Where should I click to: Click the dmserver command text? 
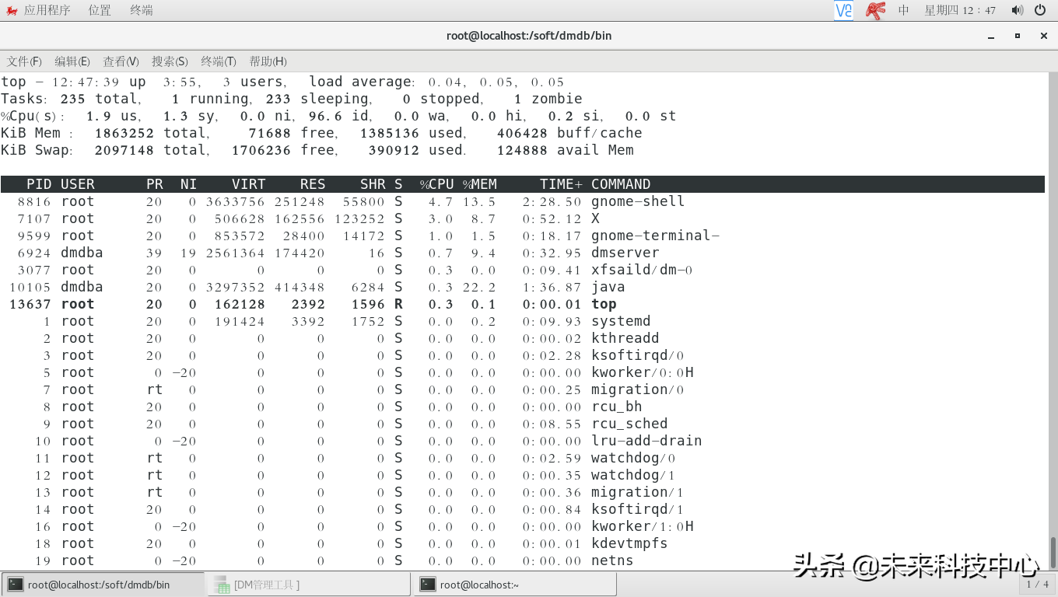pos(625,253)
